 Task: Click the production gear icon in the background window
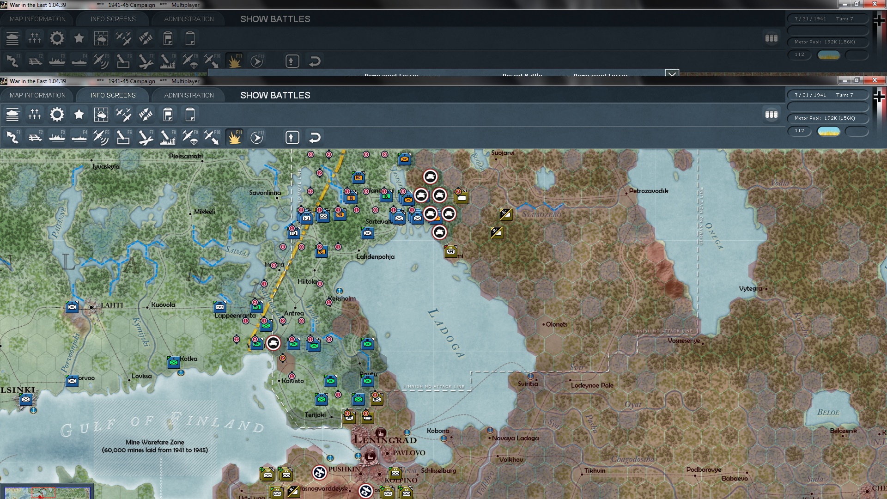[x=57, y=38]
